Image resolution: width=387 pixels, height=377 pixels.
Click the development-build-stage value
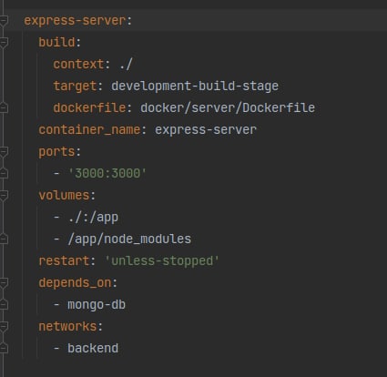click(195, 87)
